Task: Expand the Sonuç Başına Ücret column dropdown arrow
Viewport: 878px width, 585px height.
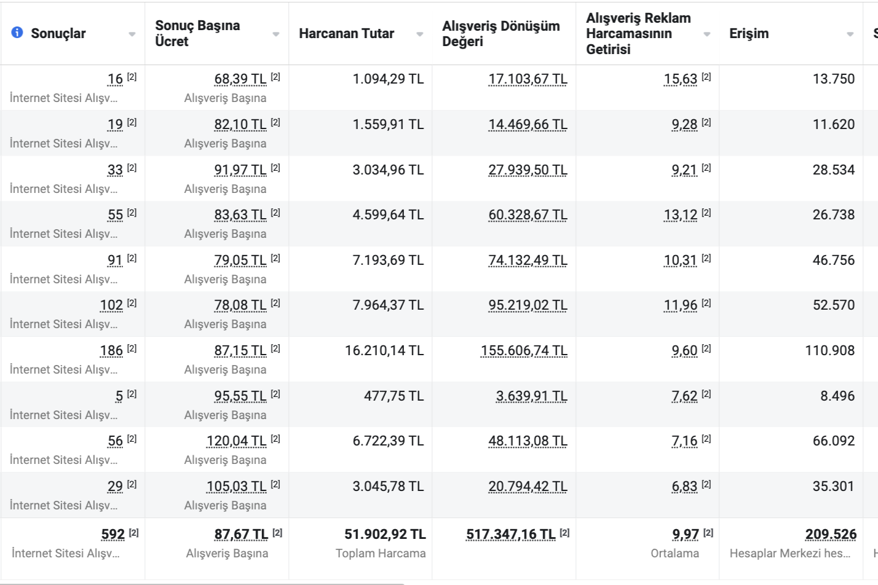Action: [x=276, y=34]
